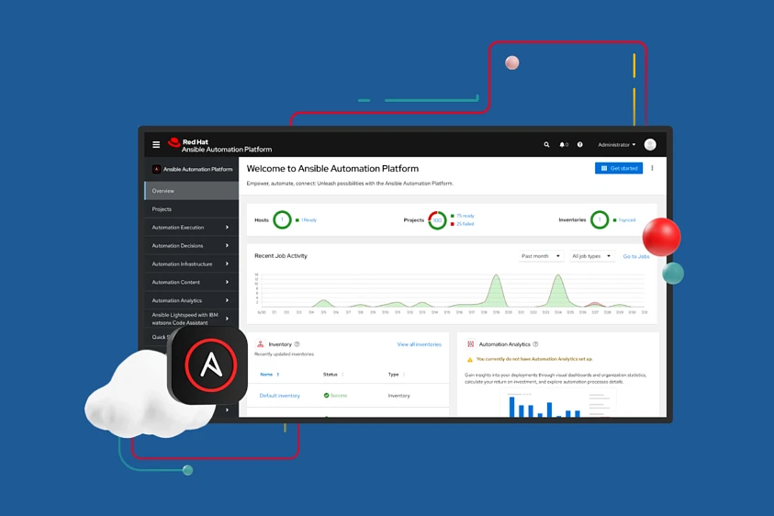Viewport: 774px width, 516px height.
Task: Follow the Go to Jobs link
Action: (x=635, y=256)
